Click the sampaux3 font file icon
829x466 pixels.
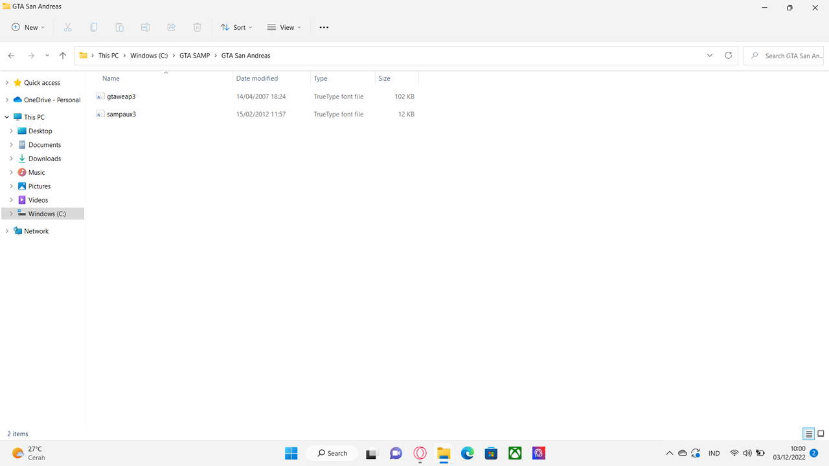click(x=100, y=114)
